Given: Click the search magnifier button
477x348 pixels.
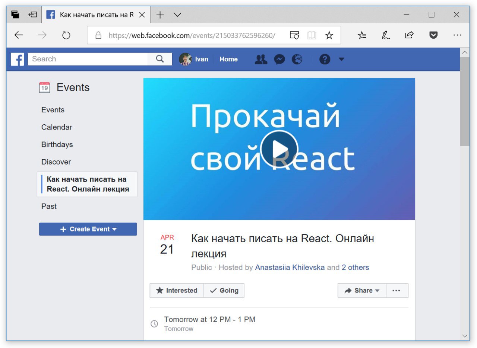Looking at the screenshot, I should (160, 59).
